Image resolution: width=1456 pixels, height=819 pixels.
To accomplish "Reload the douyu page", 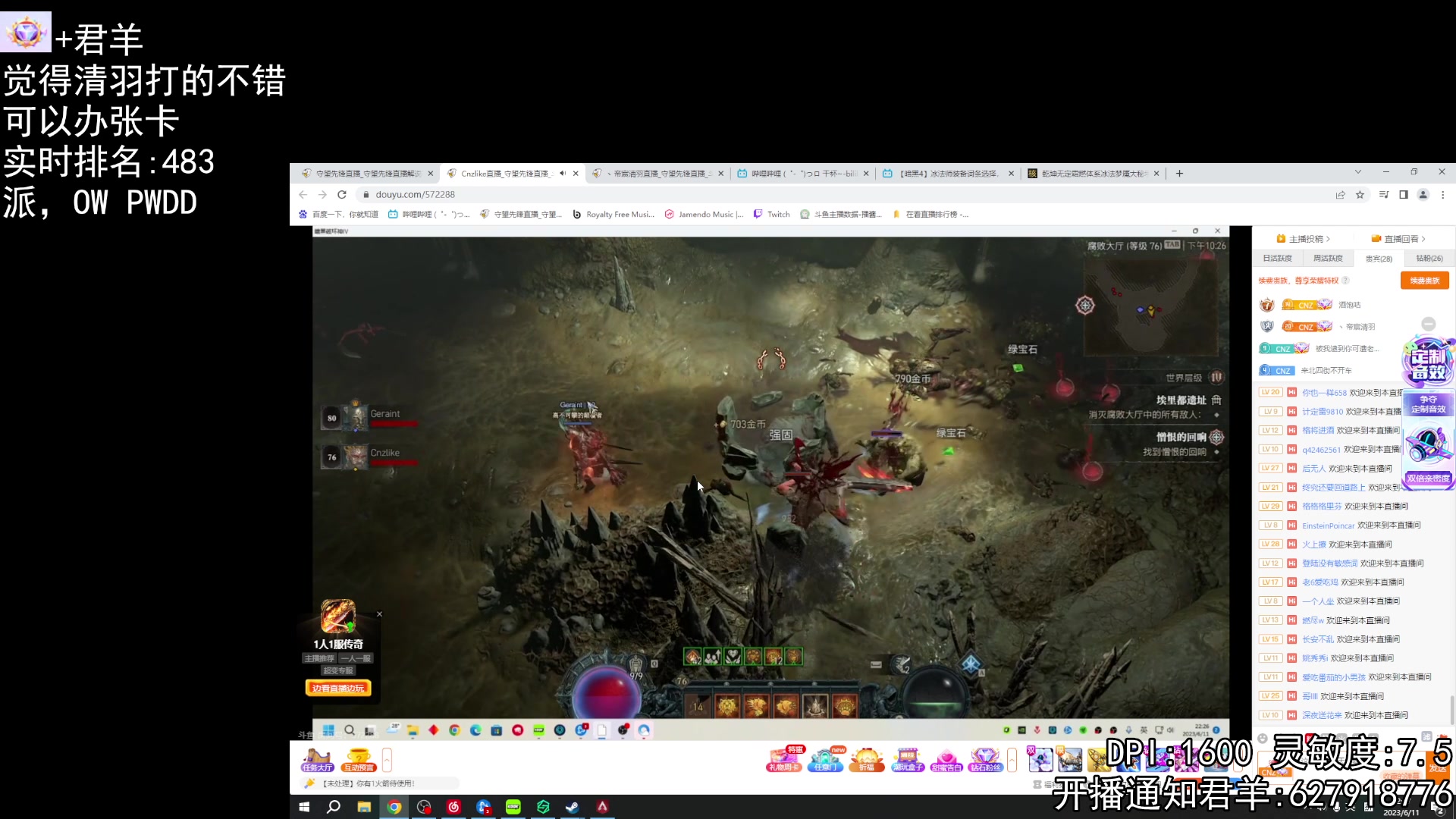I will tap(342, 195).
